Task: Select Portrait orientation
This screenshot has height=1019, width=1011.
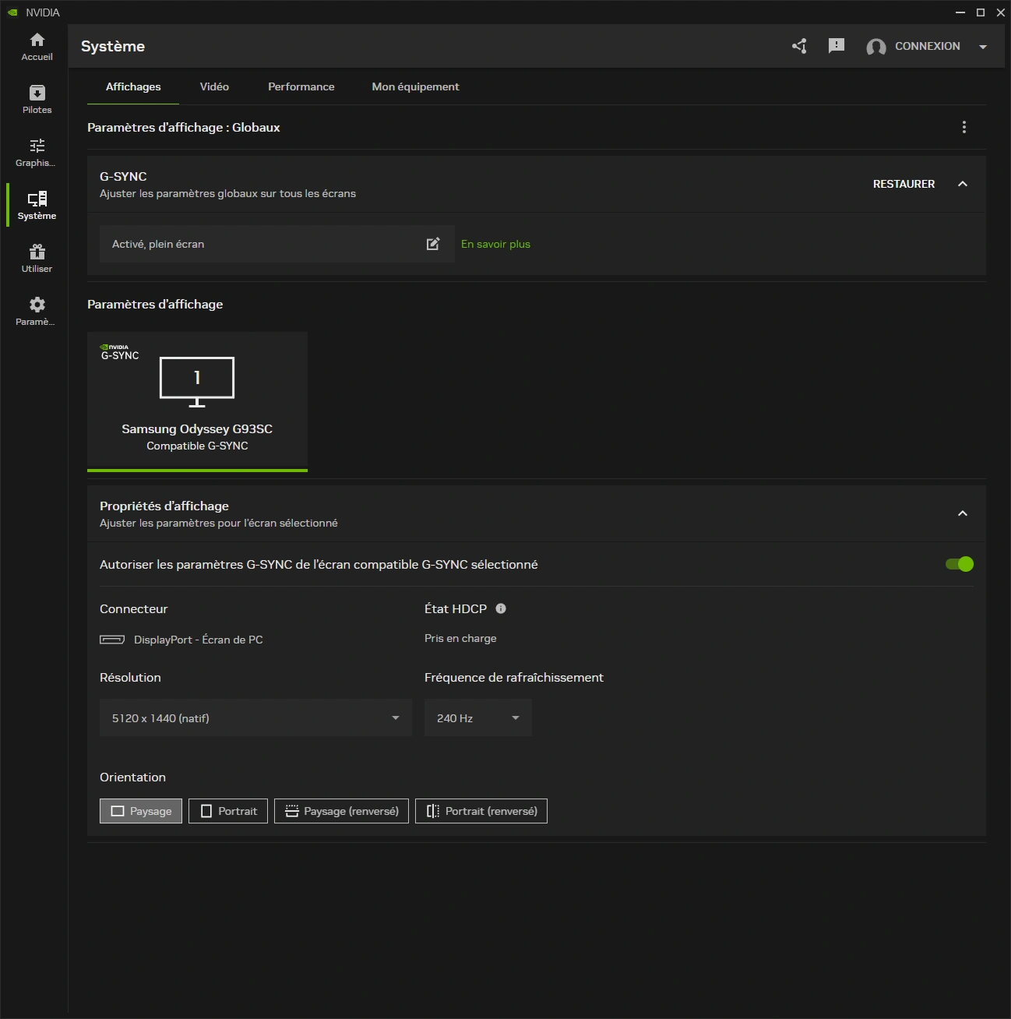Action: (x=228, y=811)
